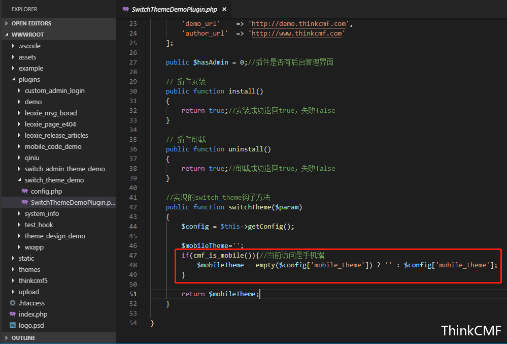Click the '// 插件安装' comment
507x344 pixels.
pyautogui.click(x=186, y=81)
